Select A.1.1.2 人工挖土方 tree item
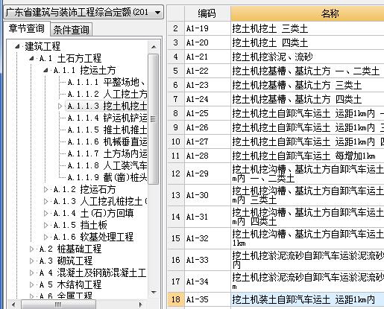The width and height of the screenshot is (384, 309). [x=107, y=94]
